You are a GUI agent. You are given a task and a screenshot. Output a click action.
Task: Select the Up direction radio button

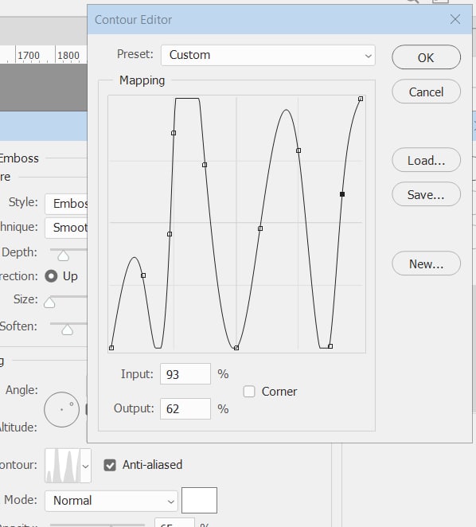pyautogui.click(x=51, y=276)
